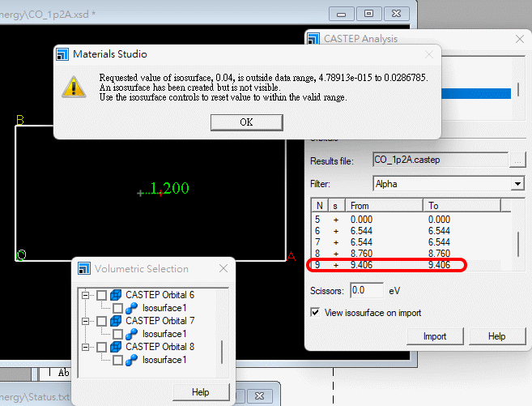Click the Import button

click(x=434, y=336)
